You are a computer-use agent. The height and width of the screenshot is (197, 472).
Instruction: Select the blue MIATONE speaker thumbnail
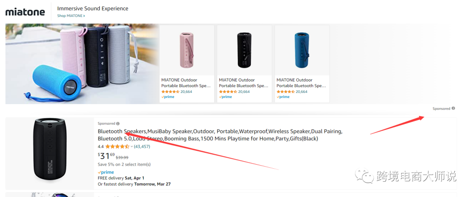[x=302, y=50]
